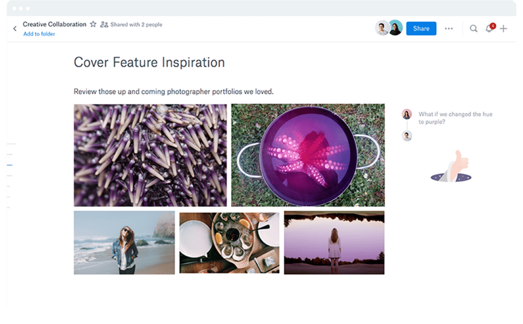Open the Shared with 2 people details
This screenshot has width=523, height=324.
click(x=136, y=25)
